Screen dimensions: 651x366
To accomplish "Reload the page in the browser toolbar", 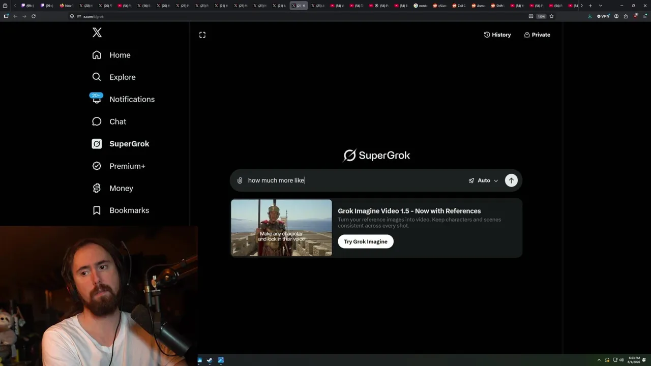I will click(x=34, y=16).
